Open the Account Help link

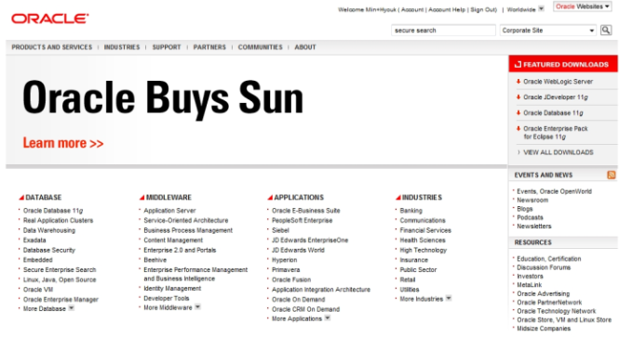(x=447, y=10)
